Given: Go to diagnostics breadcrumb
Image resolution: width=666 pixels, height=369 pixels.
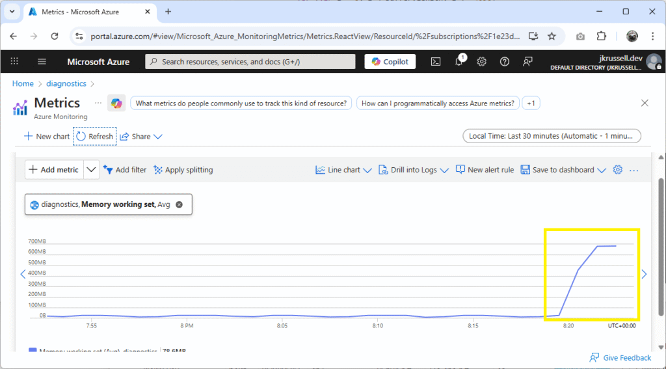Looking at the screenshot, I should [x=66, y=84].
